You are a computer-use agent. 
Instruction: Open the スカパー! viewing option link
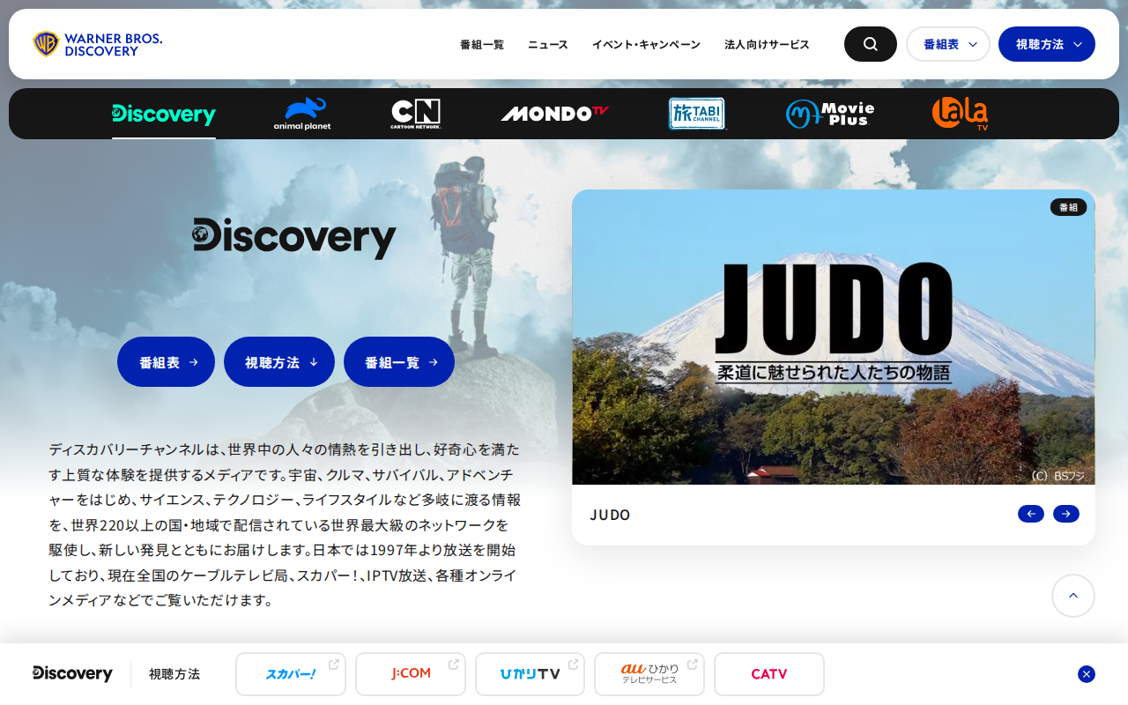click(291, 674)
